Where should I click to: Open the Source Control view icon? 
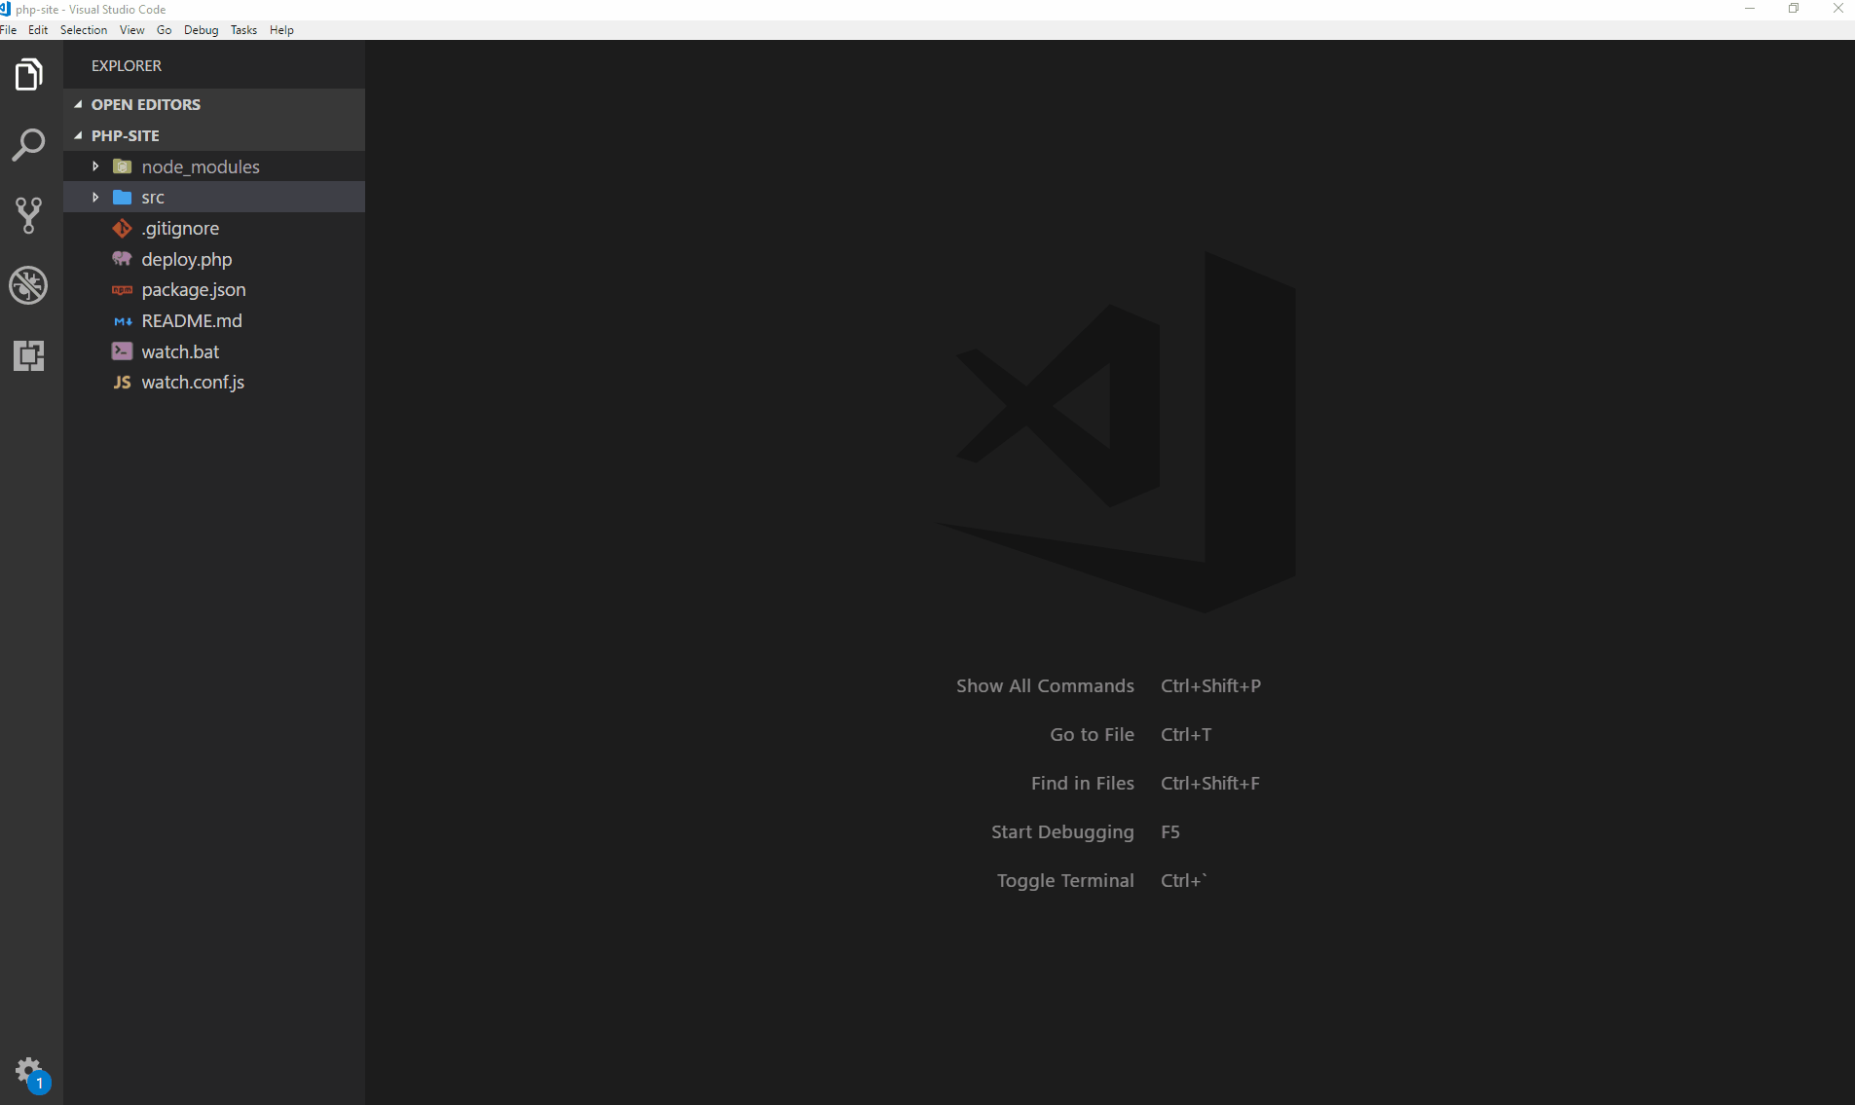pos(29,215)
